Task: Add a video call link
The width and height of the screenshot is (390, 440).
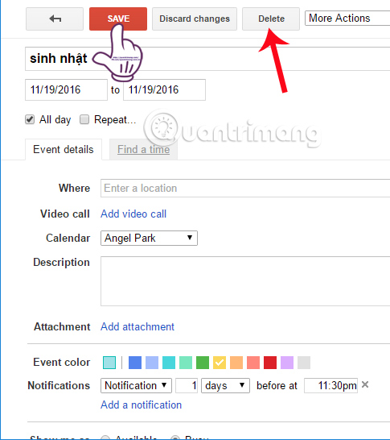Action: (133, 214)
